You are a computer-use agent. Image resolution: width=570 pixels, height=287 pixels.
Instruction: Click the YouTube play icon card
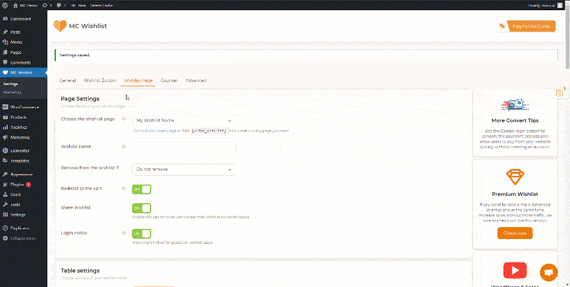click(515, 270)
